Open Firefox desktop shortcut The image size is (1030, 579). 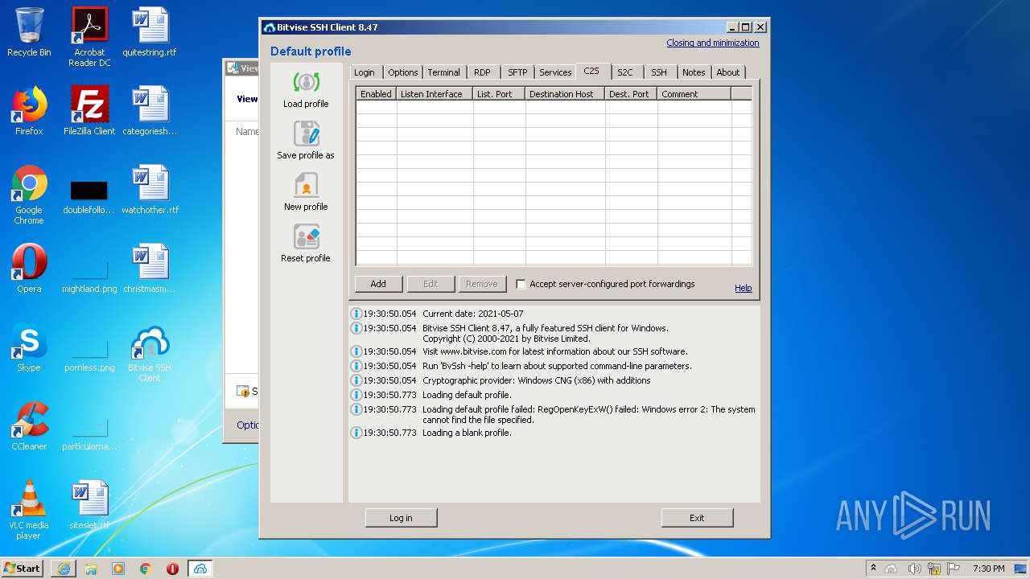[x=29, y=111]
